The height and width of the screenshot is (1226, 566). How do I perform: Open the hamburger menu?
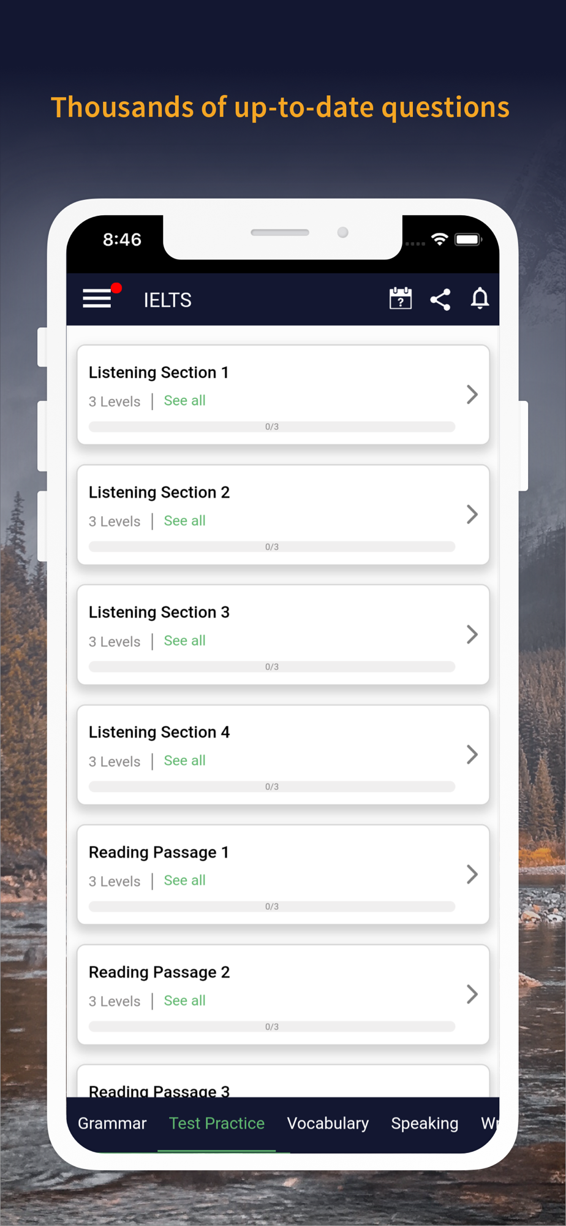97,299
